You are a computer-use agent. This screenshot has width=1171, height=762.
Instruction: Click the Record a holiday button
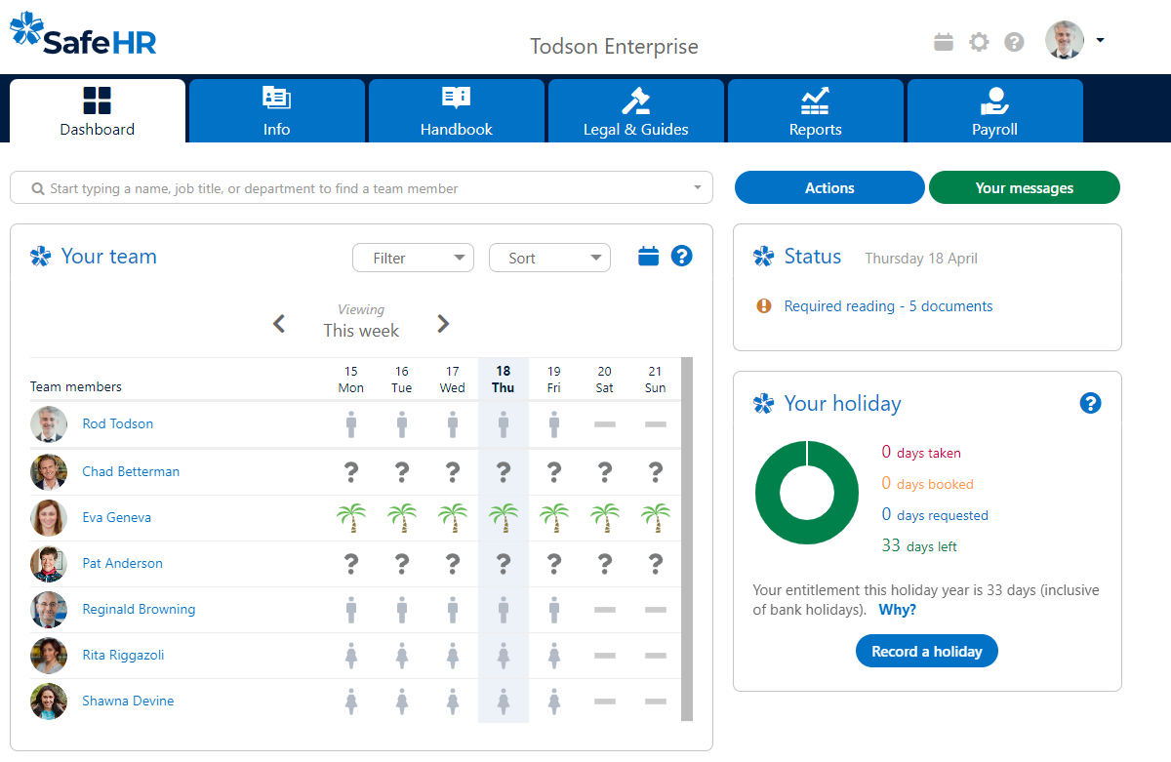[x=926, y=651]
